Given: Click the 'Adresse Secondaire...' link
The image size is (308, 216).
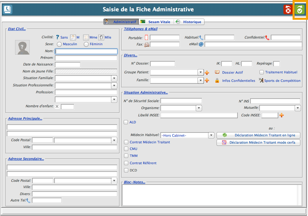Looking at the screenshot, I should (x=26, y=159).
